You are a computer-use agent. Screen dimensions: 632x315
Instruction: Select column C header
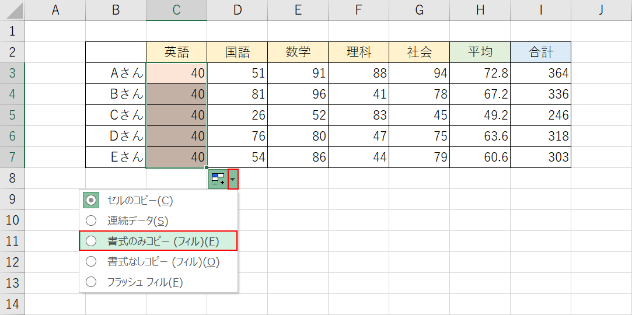pos(177,10)
